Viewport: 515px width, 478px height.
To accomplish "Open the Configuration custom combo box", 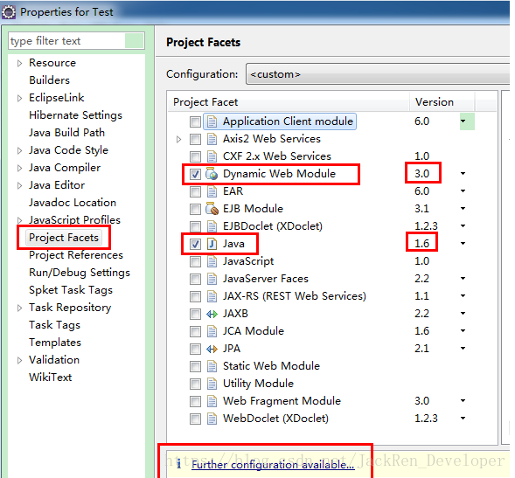I will click(x=378, y=74).
